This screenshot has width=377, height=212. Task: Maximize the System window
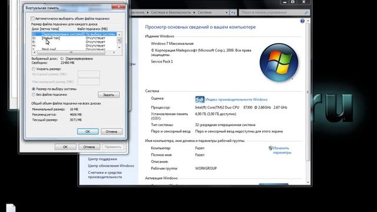(x=293, y=2)
